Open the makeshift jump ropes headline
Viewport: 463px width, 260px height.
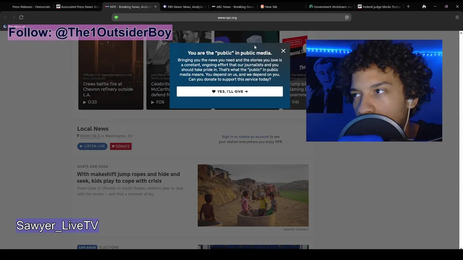[x=128, y=177]
